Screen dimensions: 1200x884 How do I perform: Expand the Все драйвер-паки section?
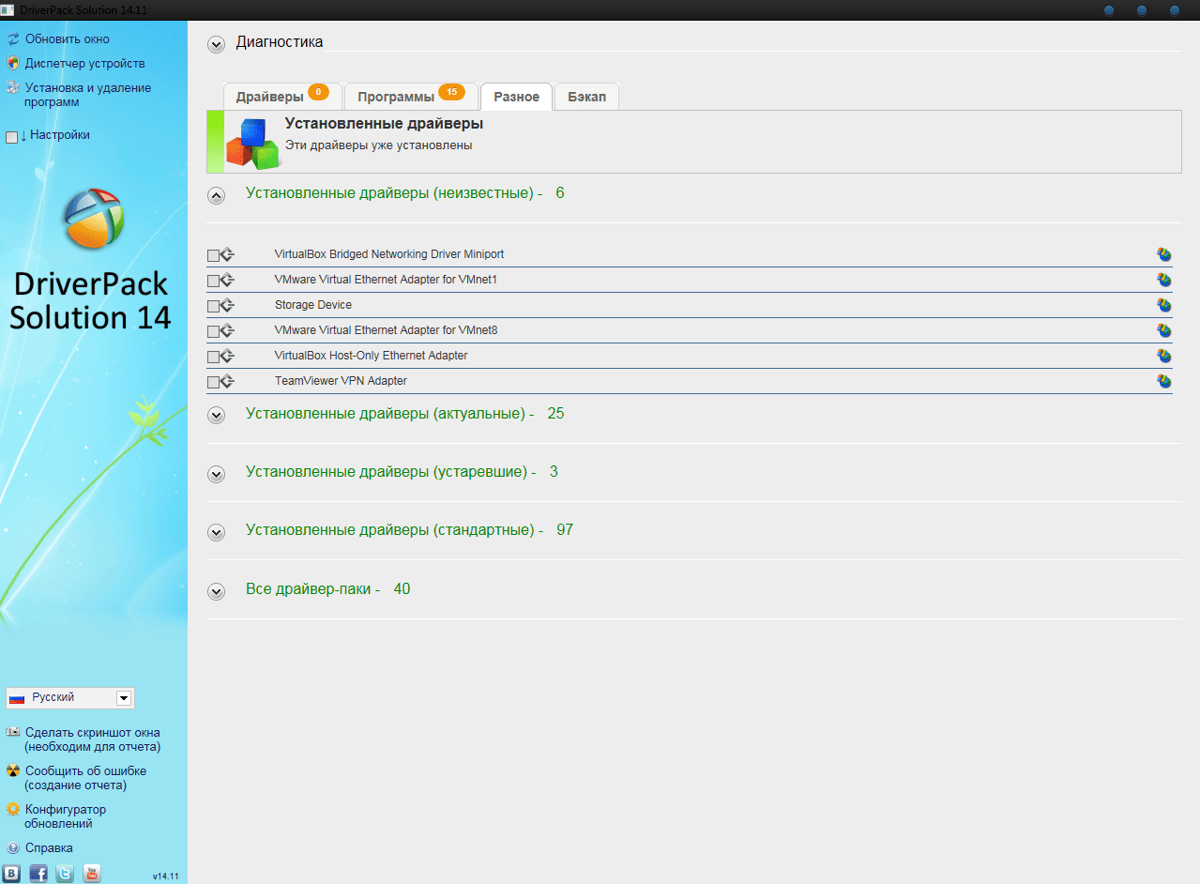point(217,591)
